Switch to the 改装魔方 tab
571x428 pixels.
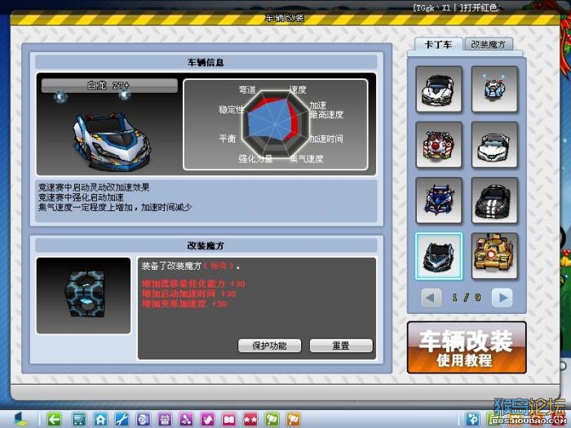pyautogui.click(x=489, y=45)
